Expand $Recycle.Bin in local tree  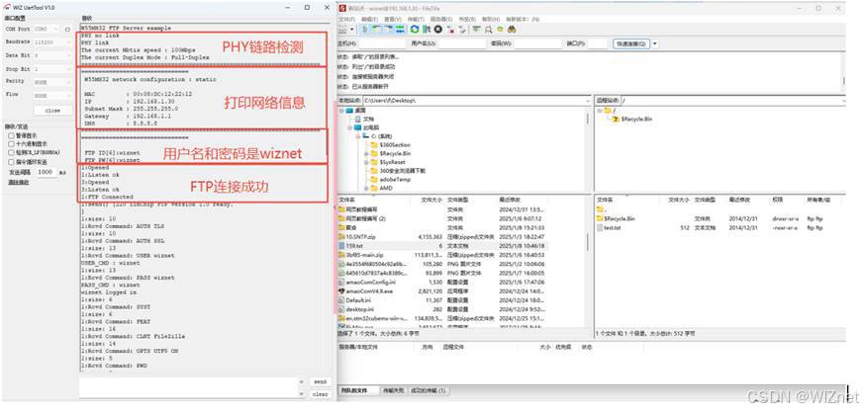tap(365, 153)
